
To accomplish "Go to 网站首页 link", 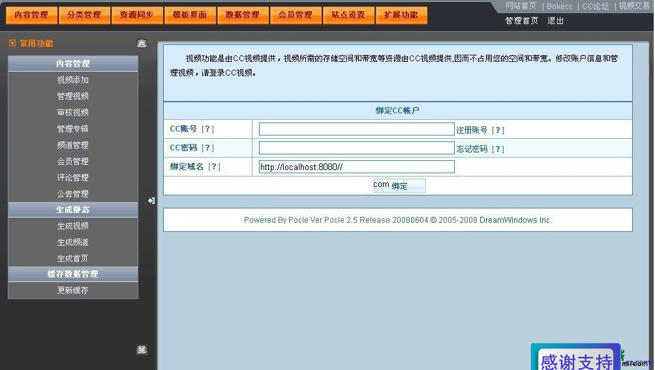I will point(521,6).
